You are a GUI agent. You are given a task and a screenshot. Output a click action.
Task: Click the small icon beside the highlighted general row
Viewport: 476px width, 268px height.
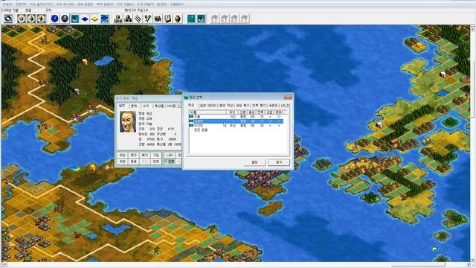(x=191, y=121)
